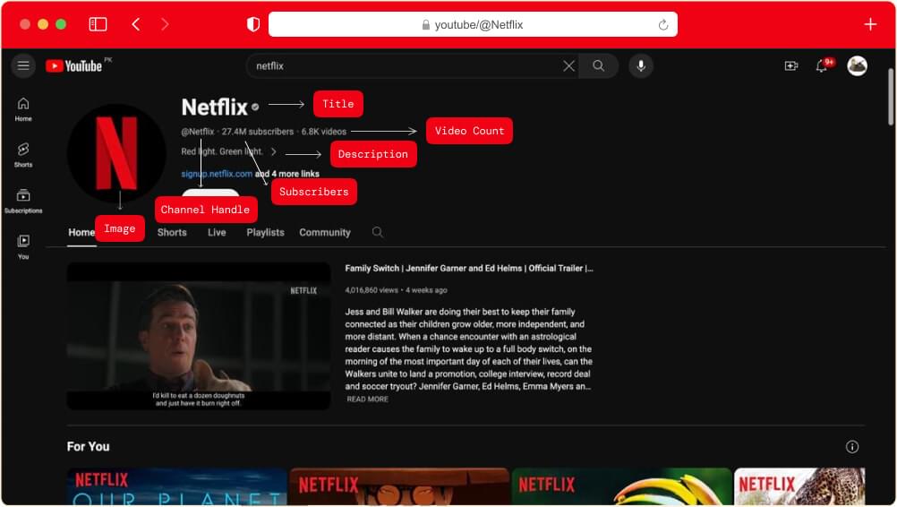The height and width of the screenshot is (507, 897).
Task: Click the '6.8K videos' text
Action: 324,132
